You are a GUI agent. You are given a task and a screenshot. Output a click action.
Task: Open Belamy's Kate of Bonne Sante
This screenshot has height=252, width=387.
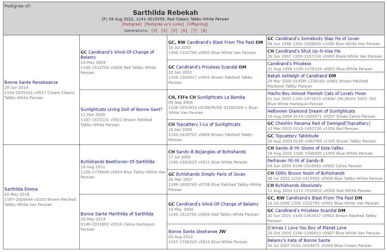point(298,240)
